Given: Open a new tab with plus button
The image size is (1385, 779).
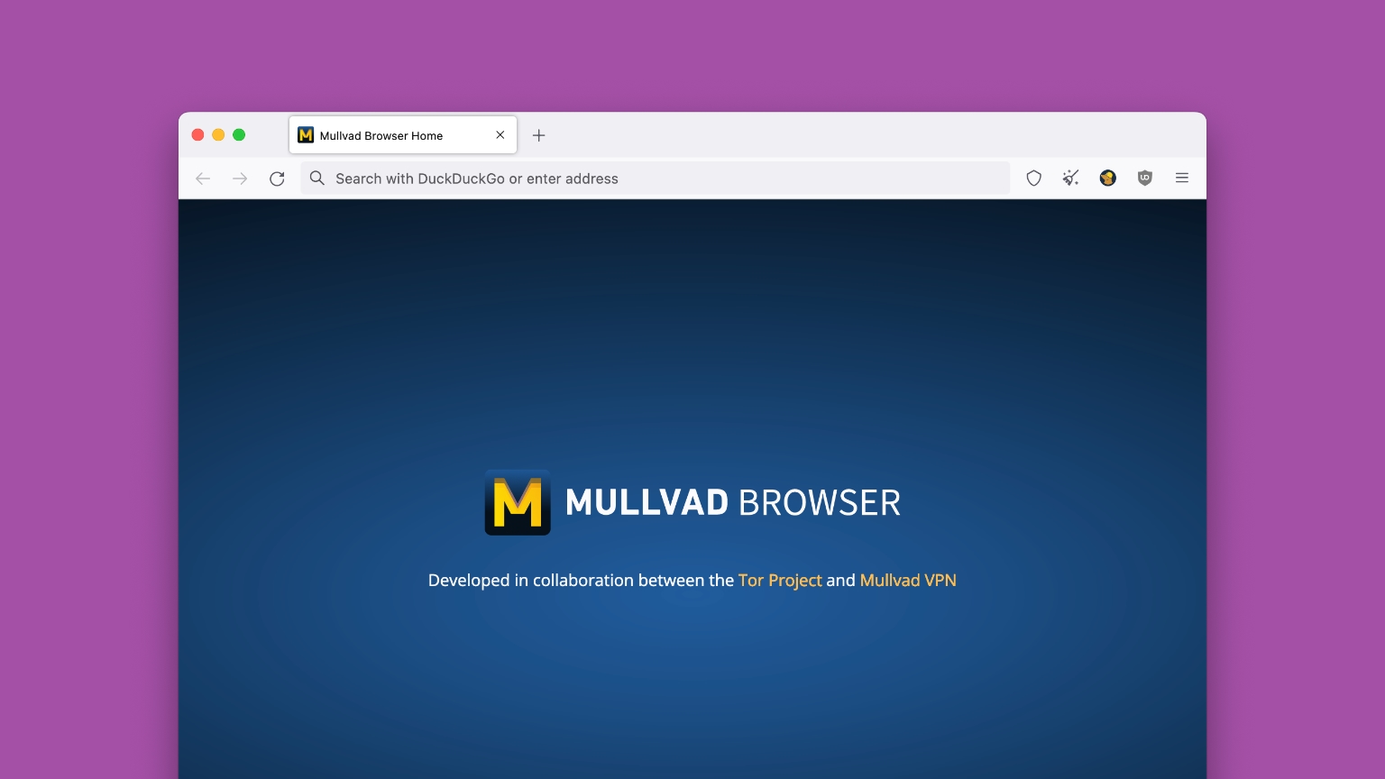Looking at the screenshot, I should point(539,135).
